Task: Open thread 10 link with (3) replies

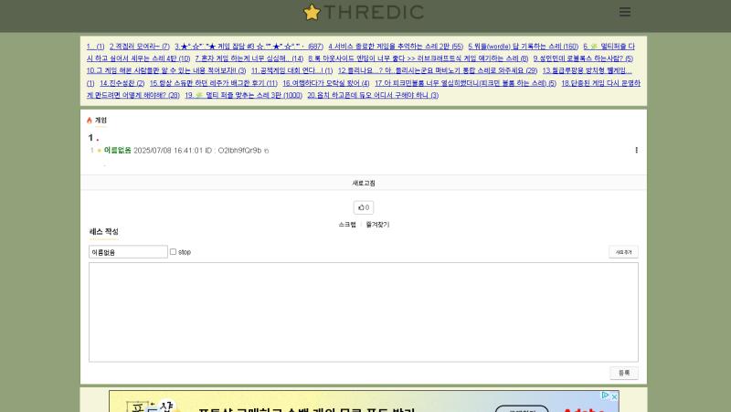Action: (x=166, y=71)
